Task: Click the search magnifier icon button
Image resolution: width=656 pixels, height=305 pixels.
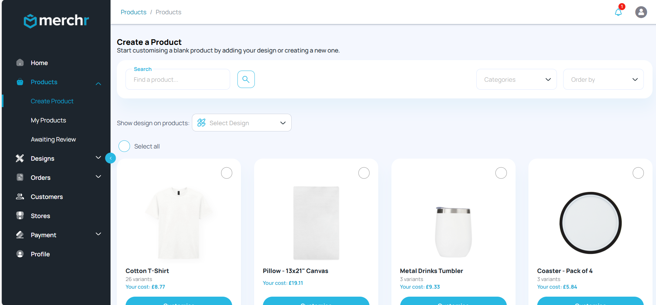Action: [x=246, y=79]
